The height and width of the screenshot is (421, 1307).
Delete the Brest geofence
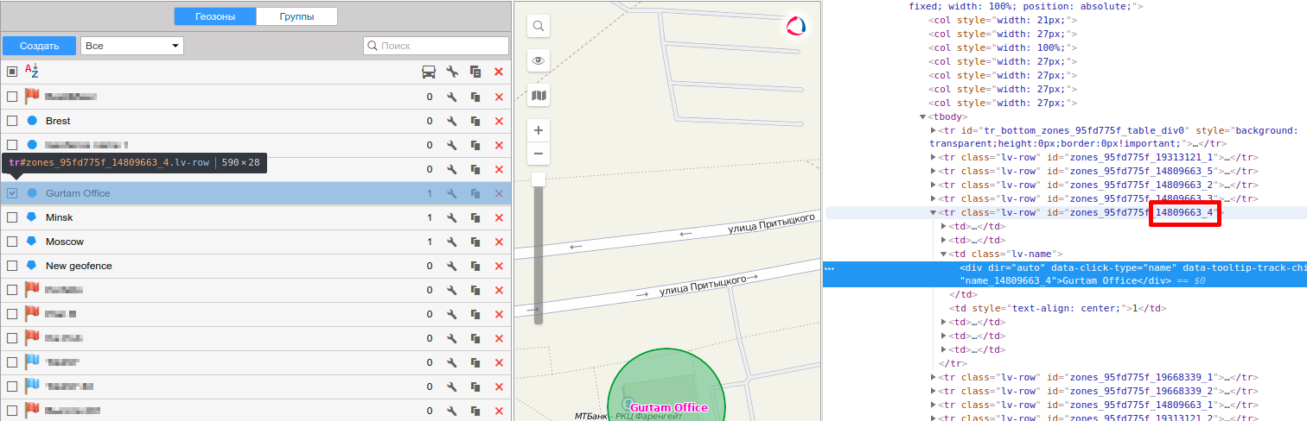tap(499, 121)
